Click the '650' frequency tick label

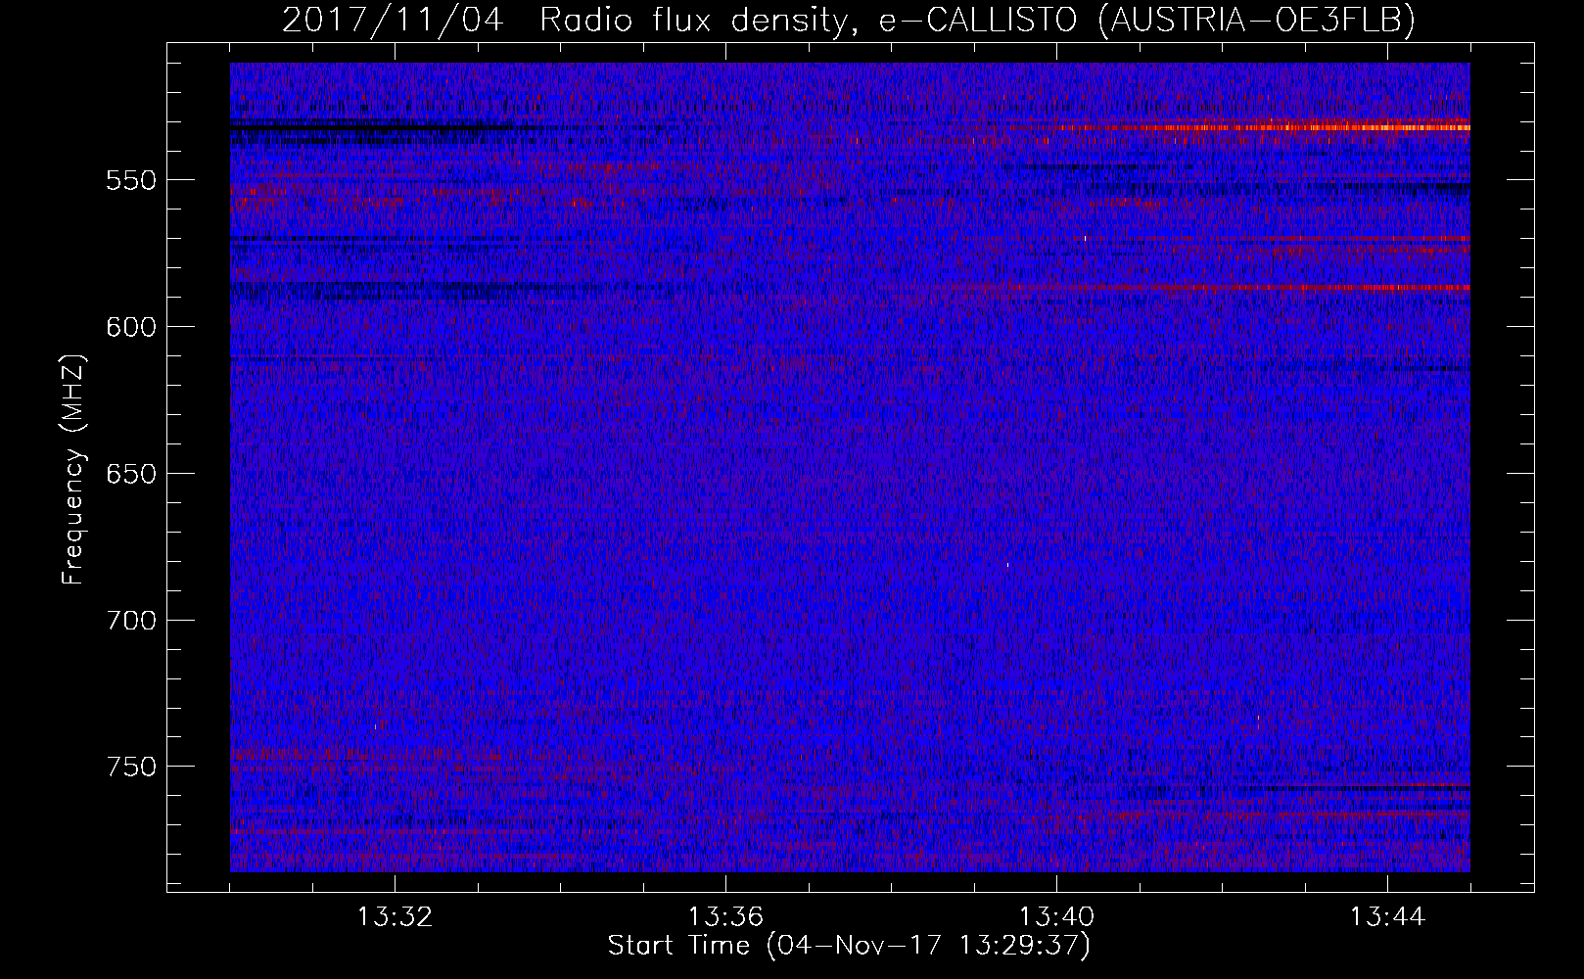[x=131, y=474]
